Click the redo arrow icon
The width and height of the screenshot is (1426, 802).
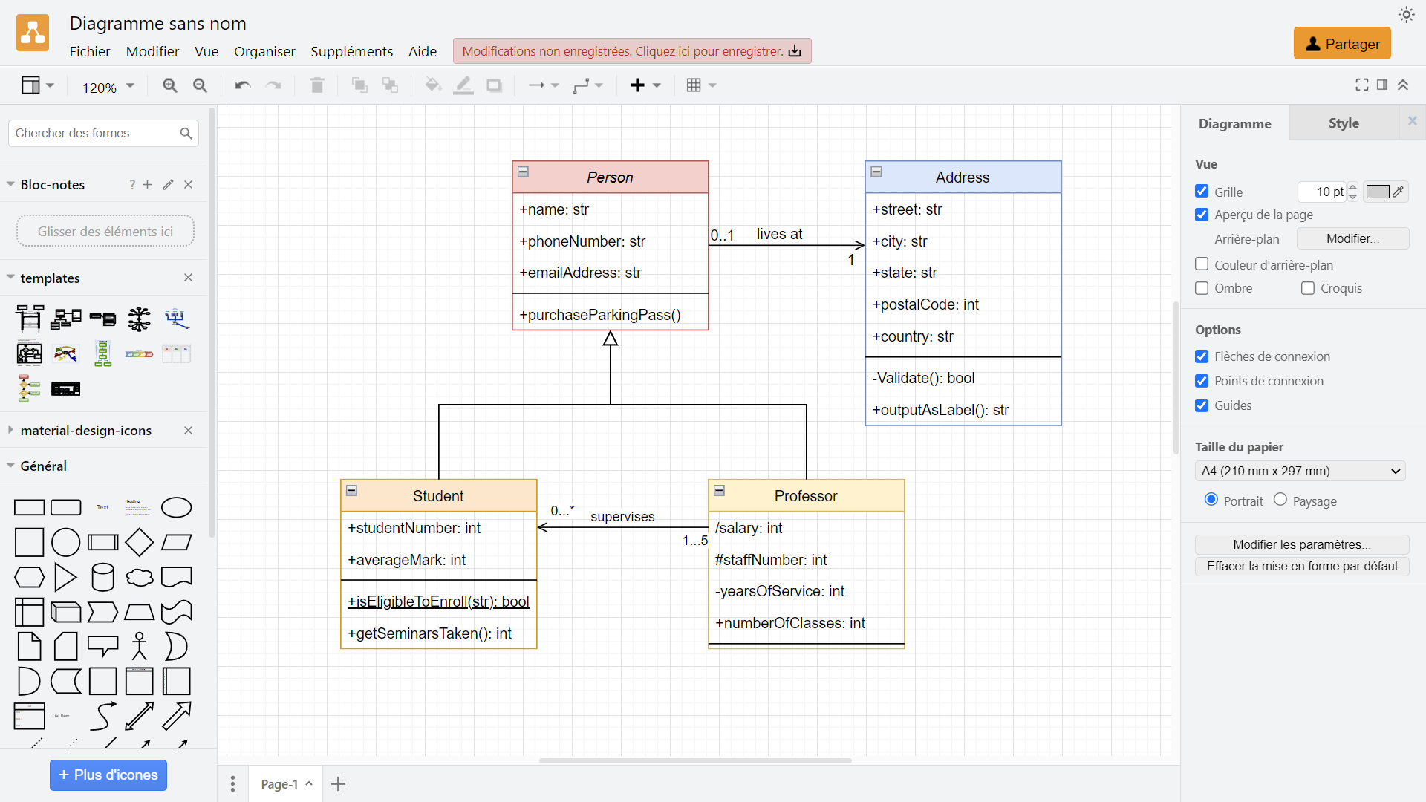(x=273, y=85)
